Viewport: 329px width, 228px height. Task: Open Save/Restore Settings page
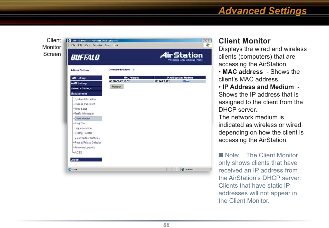[87, 138]
